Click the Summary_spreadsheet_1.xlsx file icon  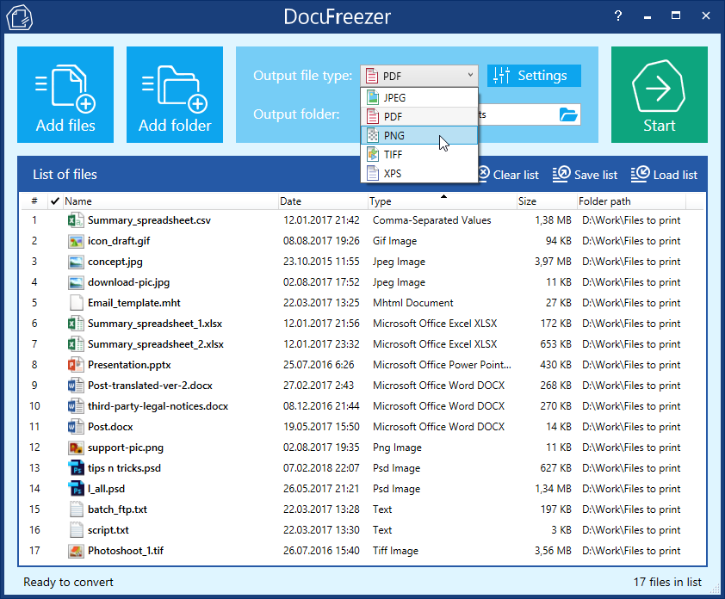coord(76,324)
